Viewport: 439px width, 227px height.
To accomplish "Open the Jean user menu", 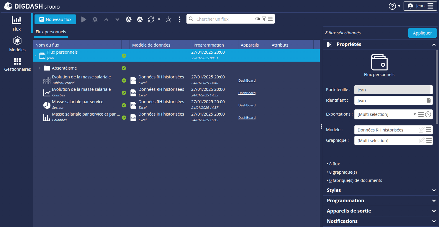I will click(420, 6).
